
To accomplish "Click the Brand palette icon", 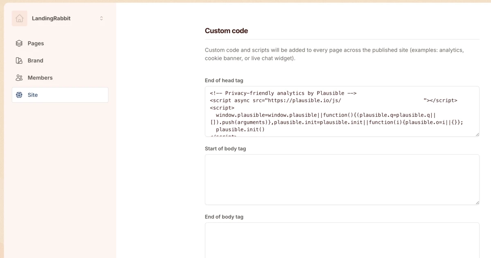I will [x=19, y=61].
